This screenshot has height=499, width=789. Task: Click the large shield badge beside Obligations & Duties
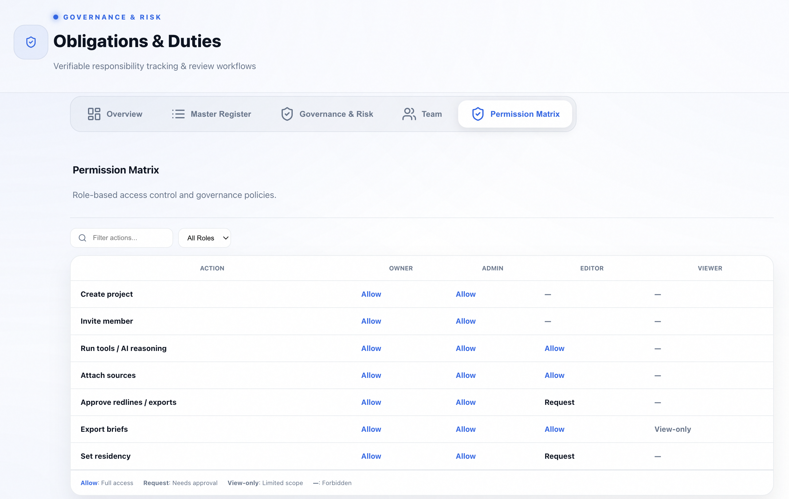(x=30, y=42)
